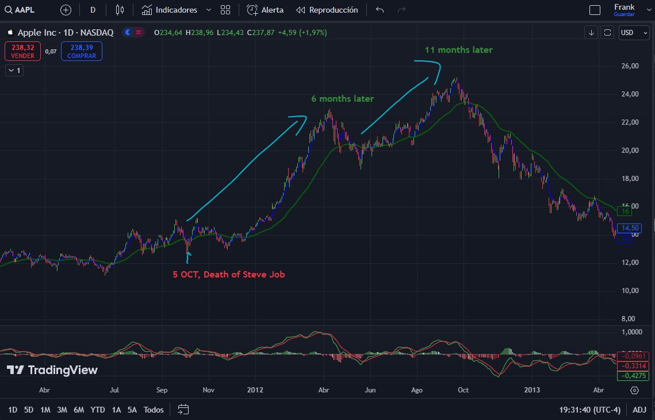
Task: Click the 14,50 price label on scale
Action: coord(630,228)
